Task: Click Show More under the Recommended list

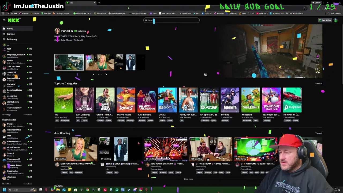Action: tap(7, 184)
